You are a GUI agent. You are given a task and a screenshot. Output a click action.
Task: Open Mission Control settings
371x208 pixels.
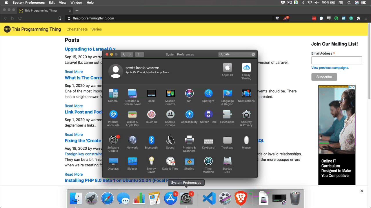point(170,94)
